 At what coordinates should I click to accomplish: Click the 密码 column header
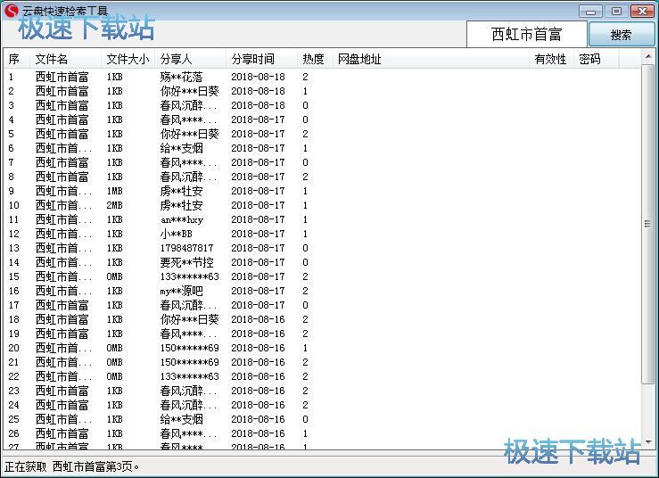click(596, 59)
